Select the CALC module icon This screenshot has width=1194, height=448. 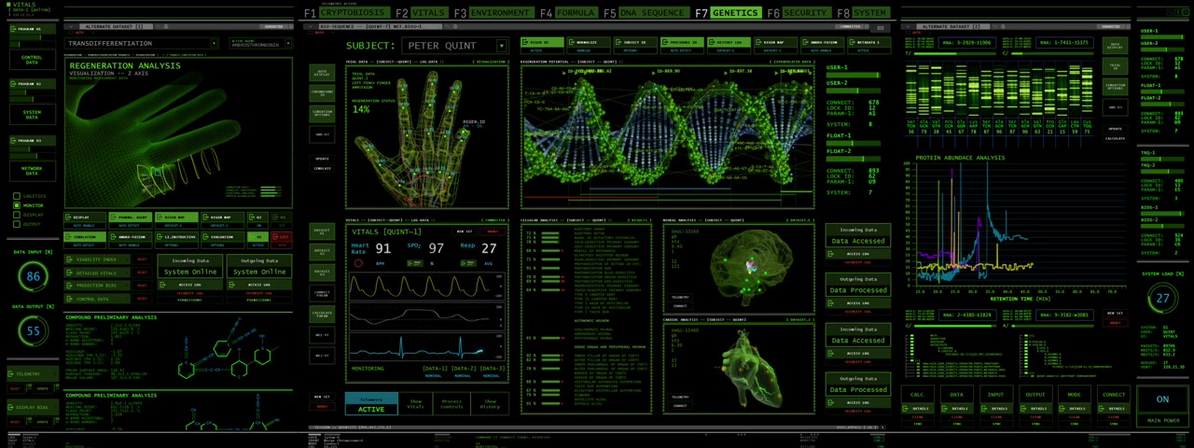click(918, 395)
